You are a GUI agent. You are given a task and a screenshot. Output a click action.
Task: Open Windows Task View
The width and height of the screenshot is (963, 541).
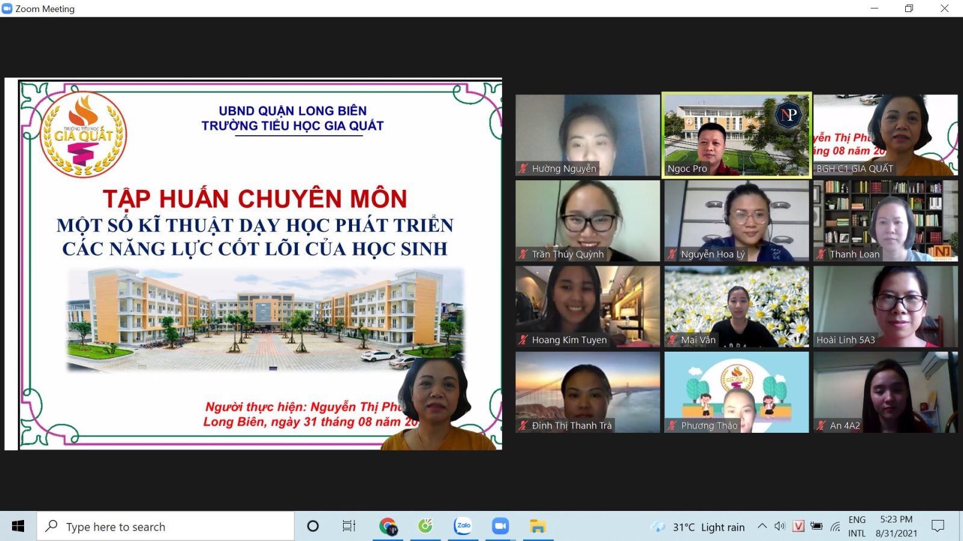tap(349, 527)
